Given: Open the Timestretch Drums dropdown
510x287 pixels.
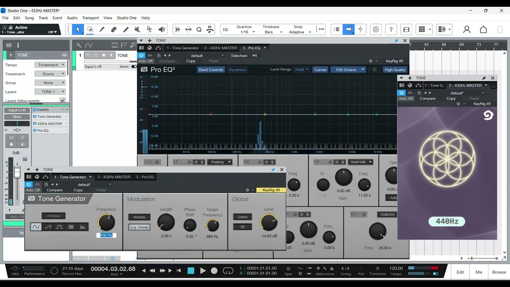Looking at the screenshot, I should click(x=50, y=74).
